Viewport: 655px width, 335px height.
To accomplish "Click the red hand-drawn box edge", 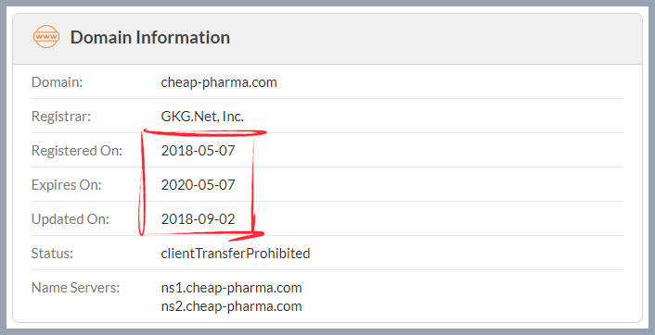I will click(253, 183).
